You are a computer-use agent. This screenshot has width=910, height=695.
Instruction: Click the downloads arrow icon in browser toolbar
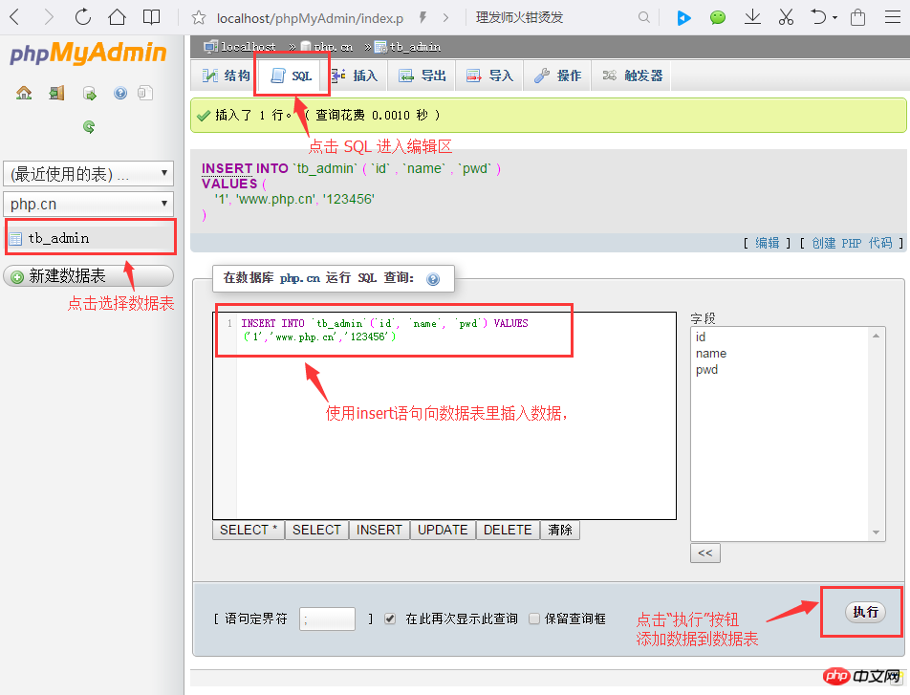point(752,15)
